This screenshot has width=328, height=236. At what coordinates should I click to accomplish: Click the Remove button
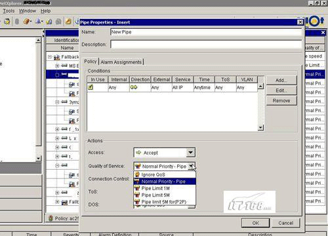(x=281, y=101)
